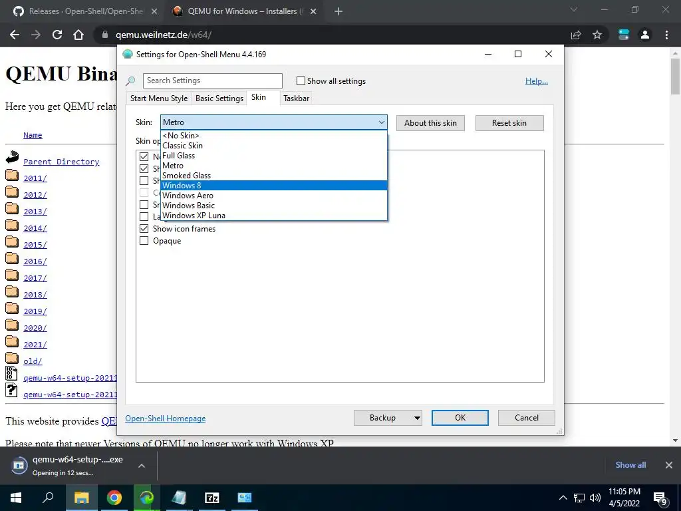Image resolution: width=681 pixels, height=511 pixels.
Task: Choose Windows 8 skin
Action: 273,186
